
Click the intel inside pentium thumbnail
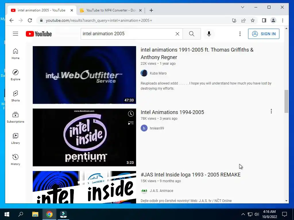(x=84, y=137)
